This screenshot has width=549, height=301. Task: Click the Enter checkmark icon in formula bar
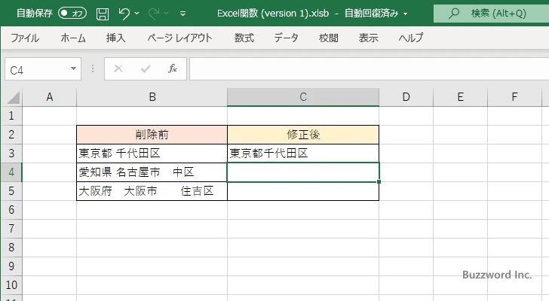pyautogui.click(x=145, y=69)
